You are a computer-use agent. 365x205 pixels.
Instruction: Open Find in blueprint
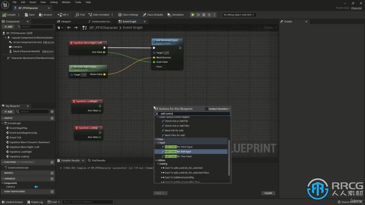(x=80, y=15)
